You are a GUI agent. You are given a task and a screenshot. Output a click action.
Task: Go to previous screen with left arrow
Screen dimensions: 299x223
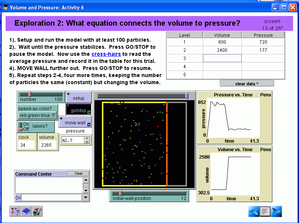[x=254, y=211]
